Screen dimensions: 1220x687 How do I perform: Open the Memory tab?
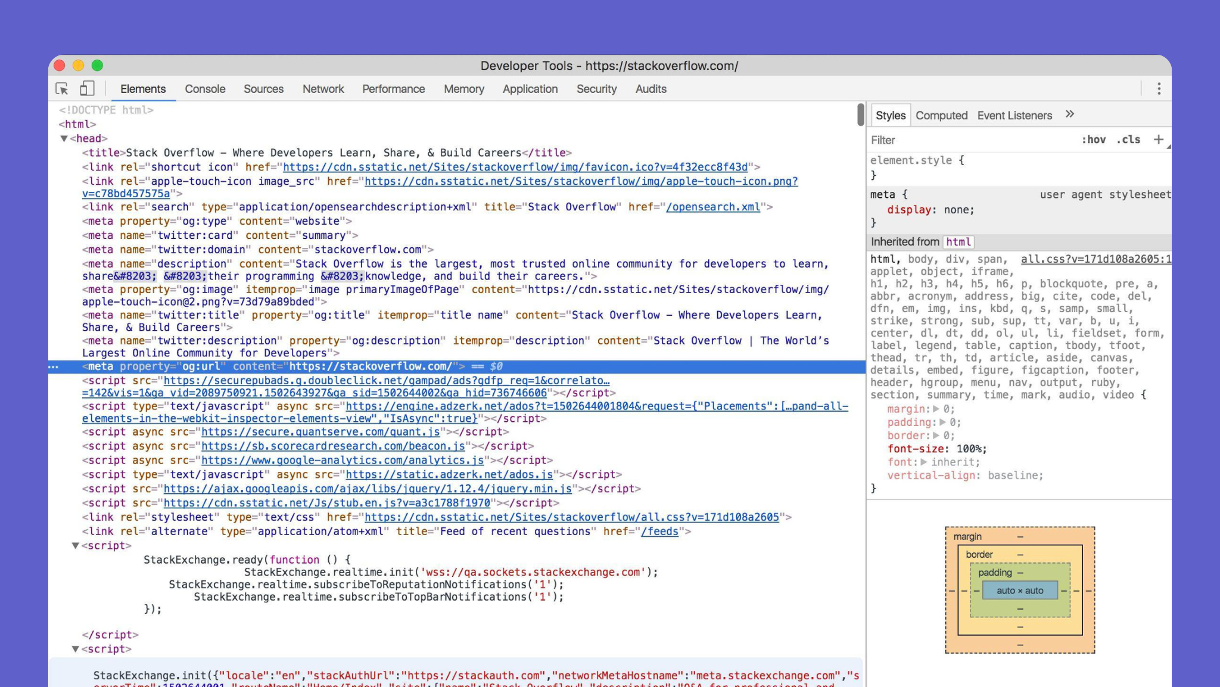point(463,89)
